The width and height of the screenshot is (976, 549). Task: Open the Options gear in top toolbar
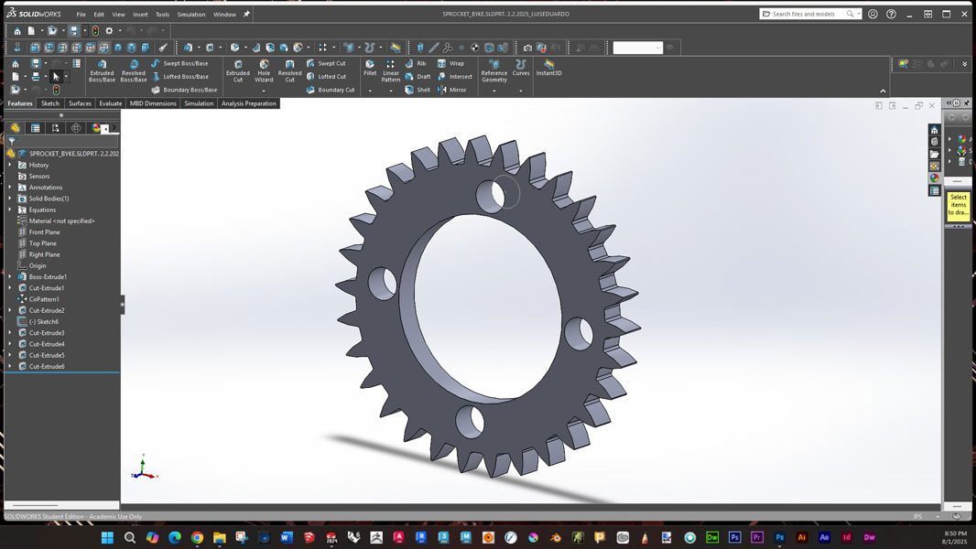pyautogui.click(x=109, y=31)
